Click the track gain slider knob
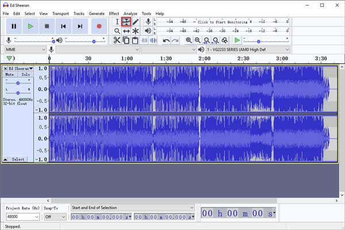This screenshot has height=230, width=345. [18, 83]
